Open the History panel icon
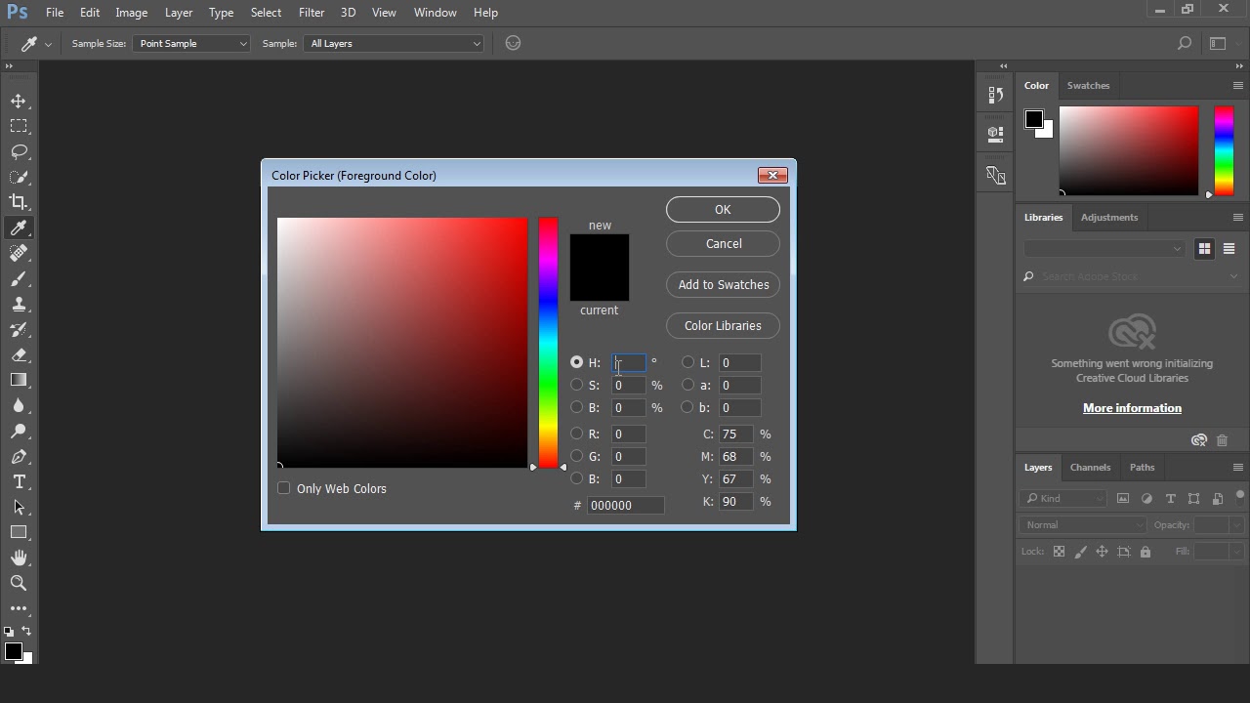Image resolution: width=1250 pixels, height=703 pixels. (995, 95)
